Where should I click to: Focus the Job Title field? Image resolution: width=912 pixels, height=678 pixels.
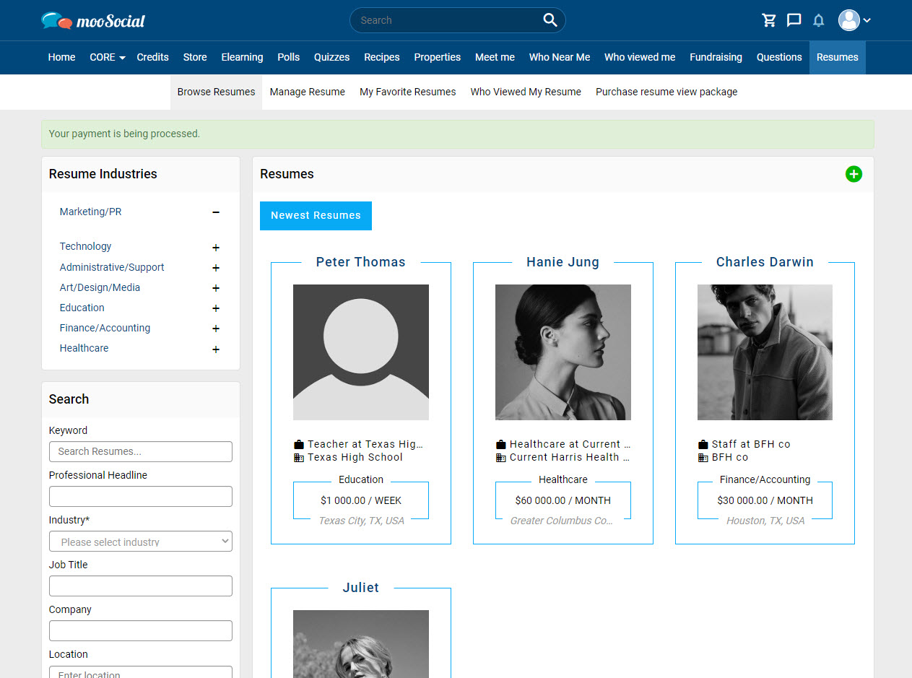pos(141,586)
